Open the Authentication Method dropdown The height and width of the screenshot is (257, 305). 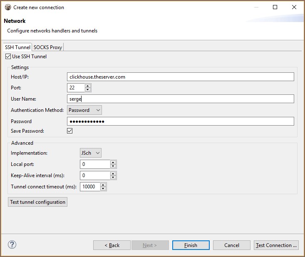[x=84, y=110]
